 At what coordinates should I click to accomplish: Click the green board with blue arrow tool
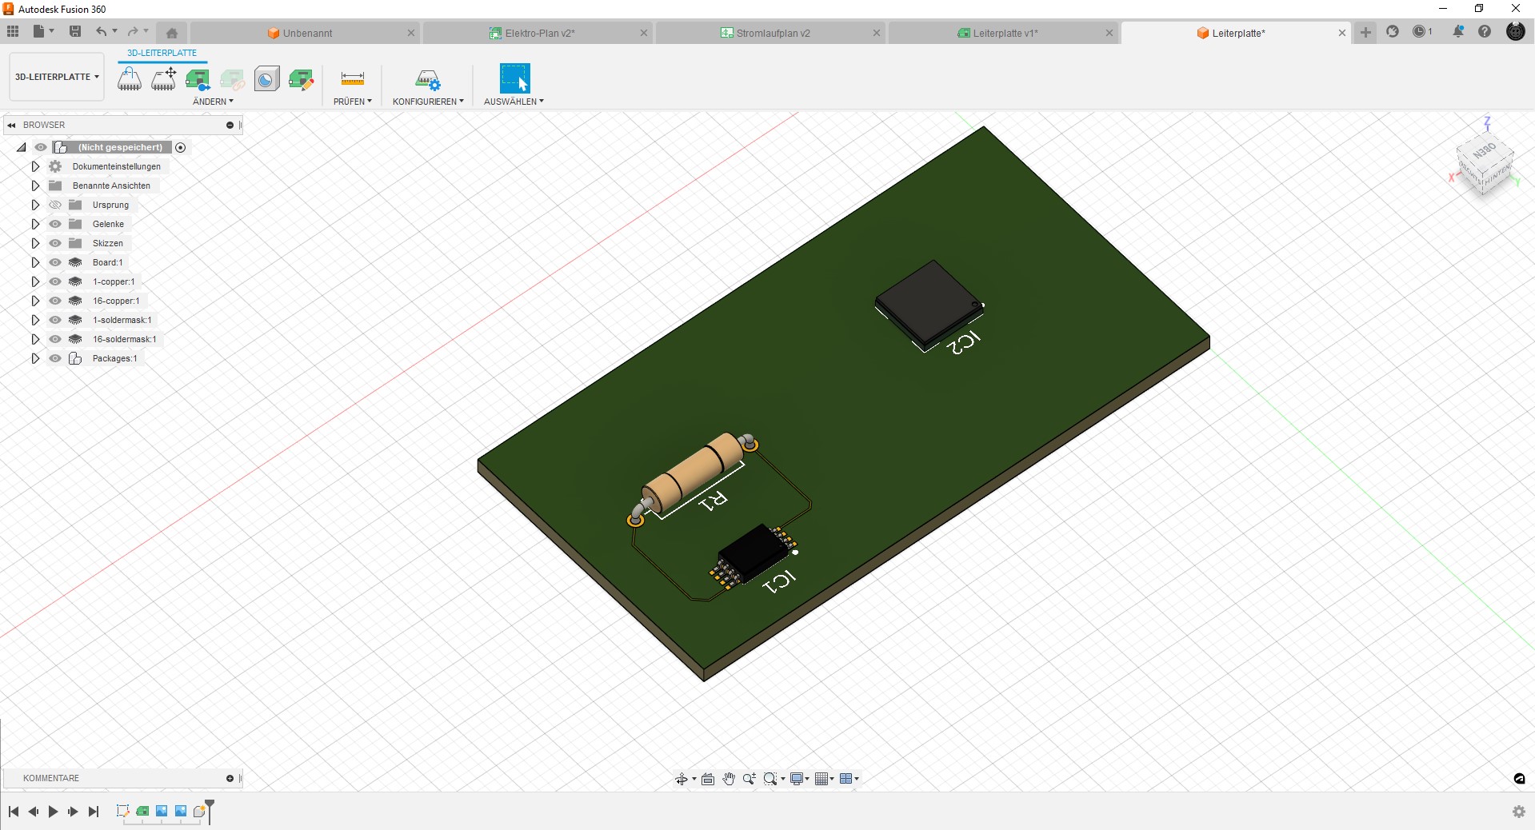click(x=198, y=78)
